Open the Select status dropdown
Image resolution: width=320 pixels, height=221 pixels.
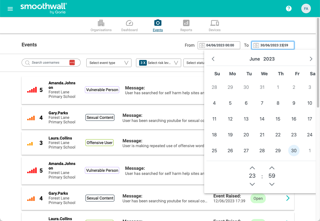point(194,63)
